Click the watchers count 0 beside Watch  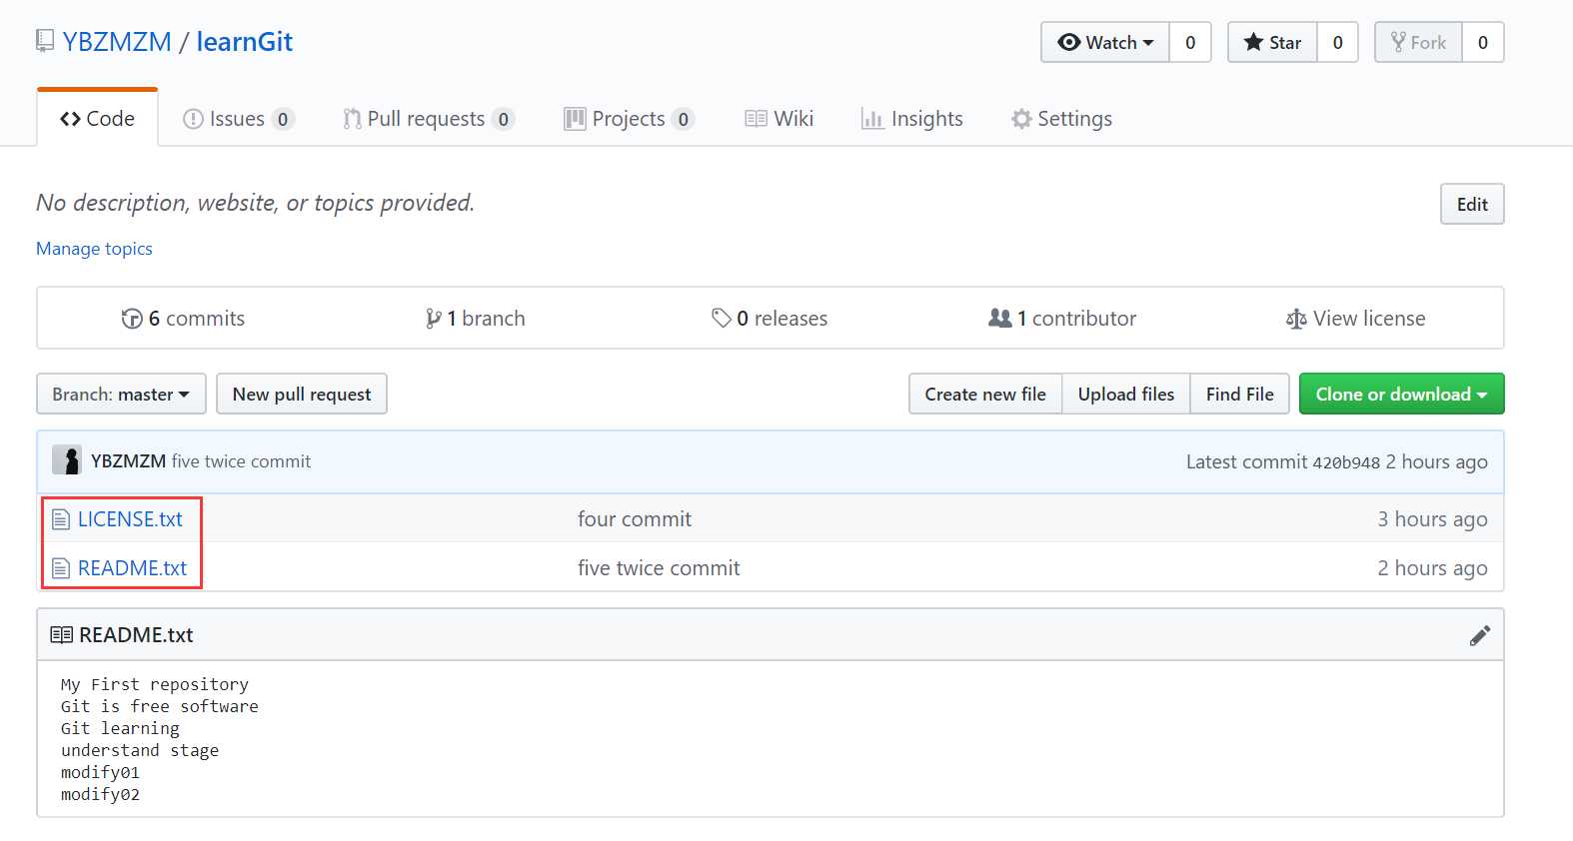(x=1190, y=42)
